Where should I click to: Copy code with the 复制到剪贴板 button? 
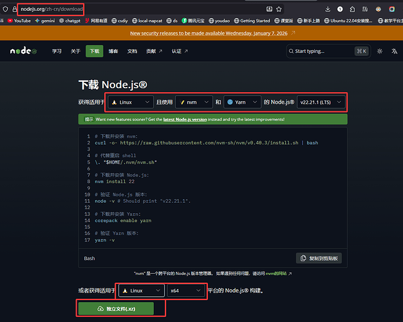(x=319, y=258)
